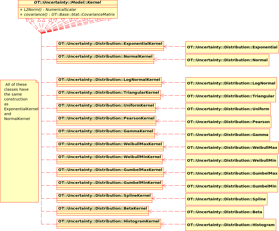The image size is (279, 231).
Task: Select the ExponentialKernel class box
Action: (110, 44)
